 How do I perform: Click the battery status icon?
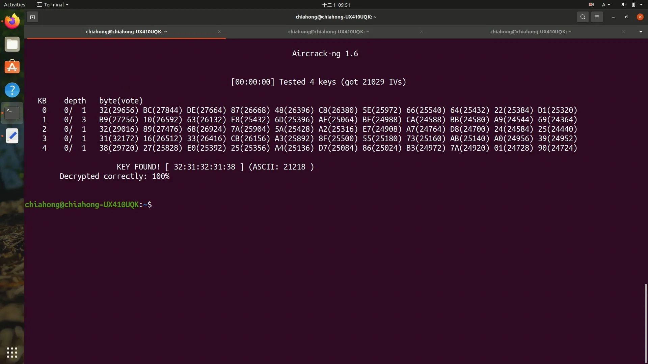tap(634, 4)
